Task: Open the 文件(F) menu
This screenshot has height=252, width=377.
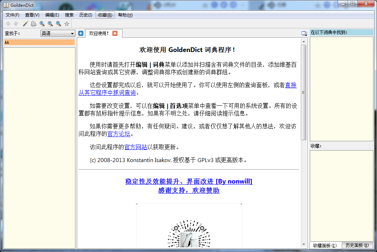Action: [13, 15]
